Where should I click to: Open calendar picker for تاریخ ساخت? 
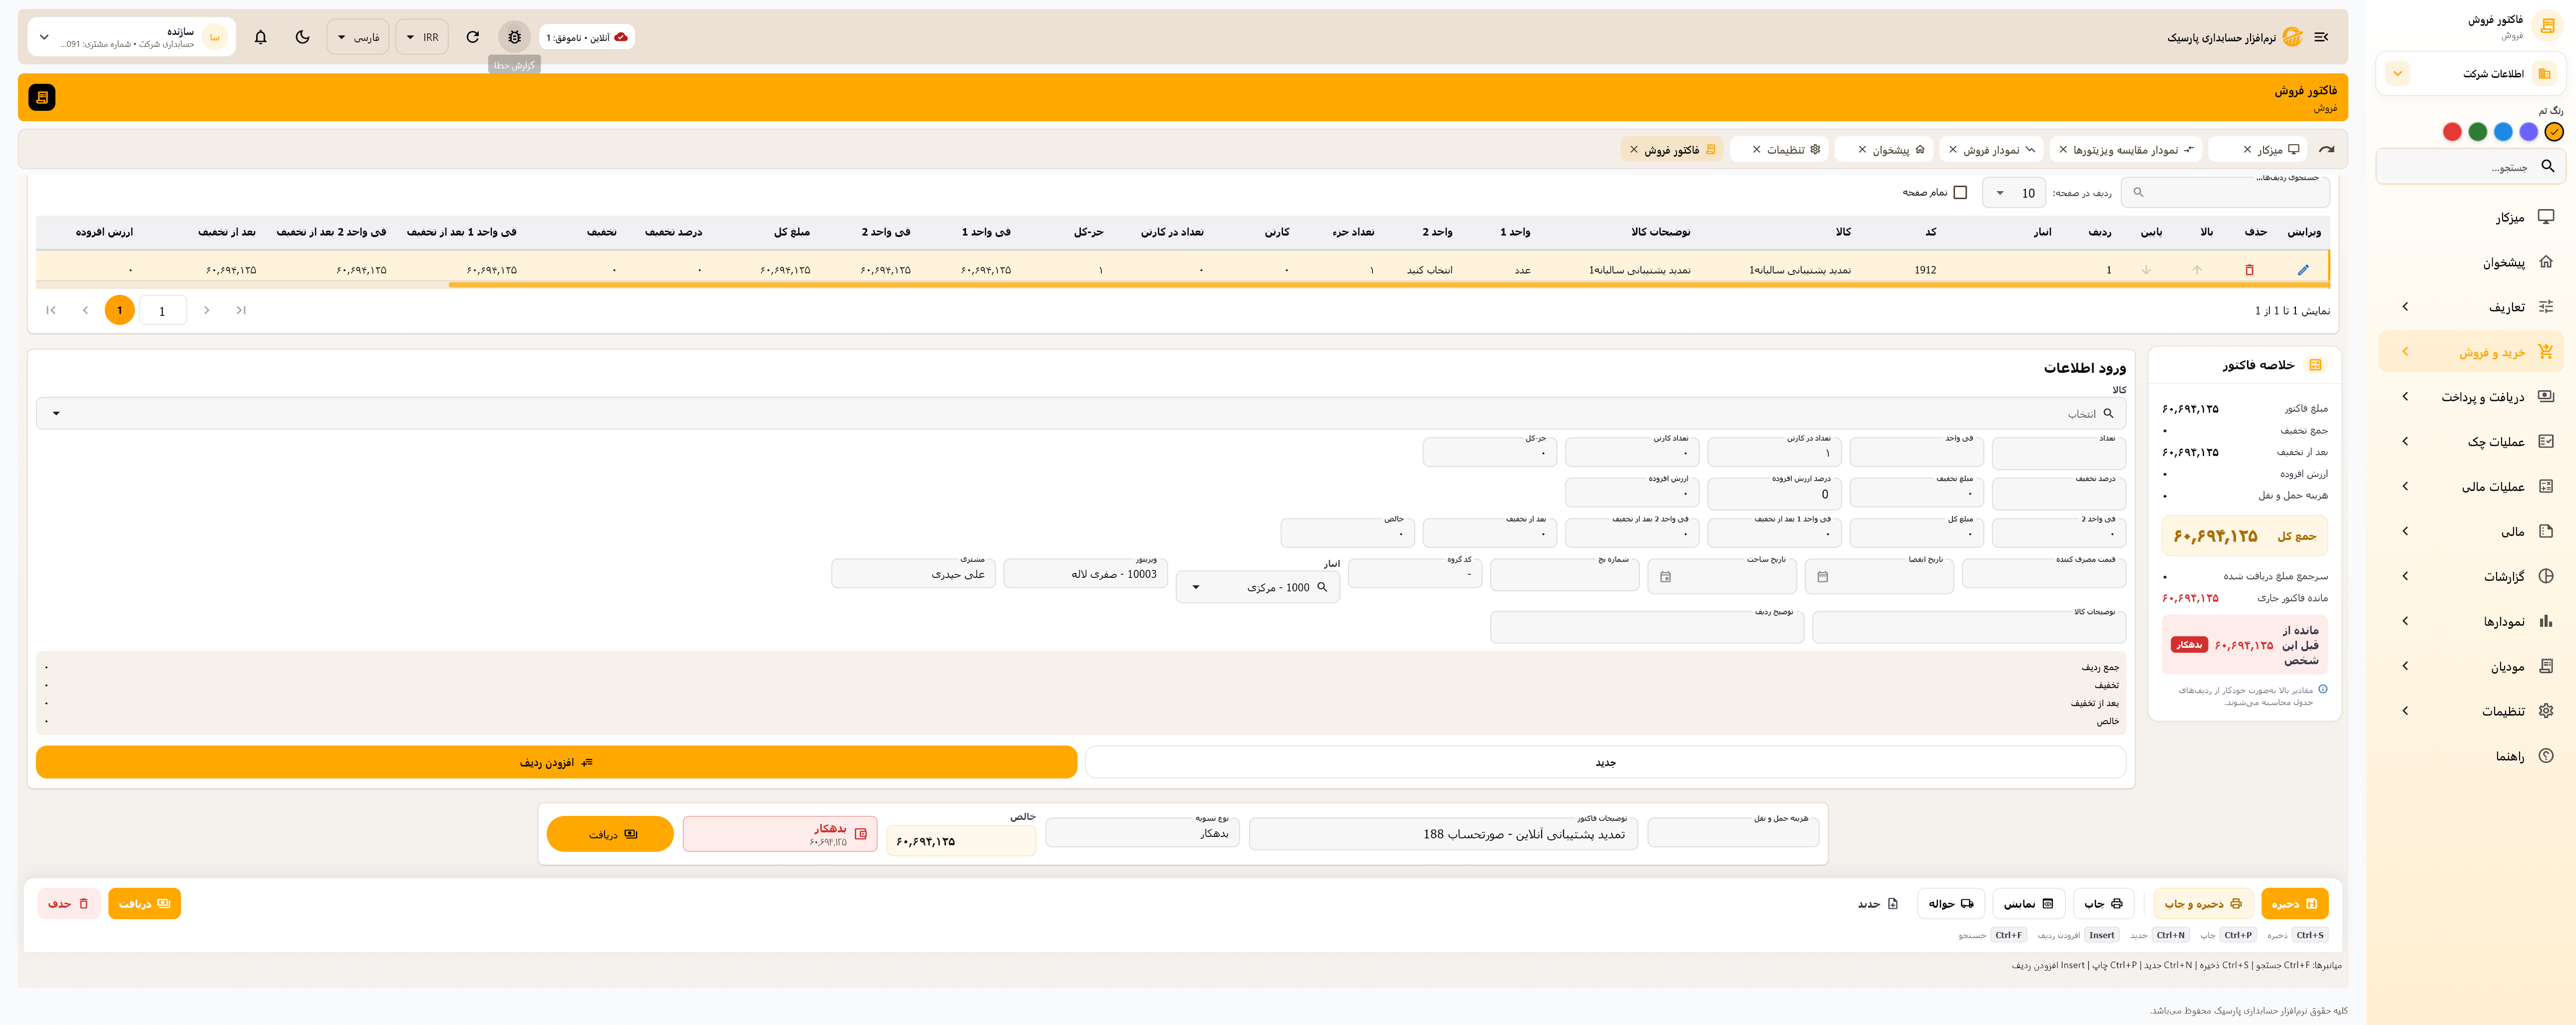pos(1665,577)
